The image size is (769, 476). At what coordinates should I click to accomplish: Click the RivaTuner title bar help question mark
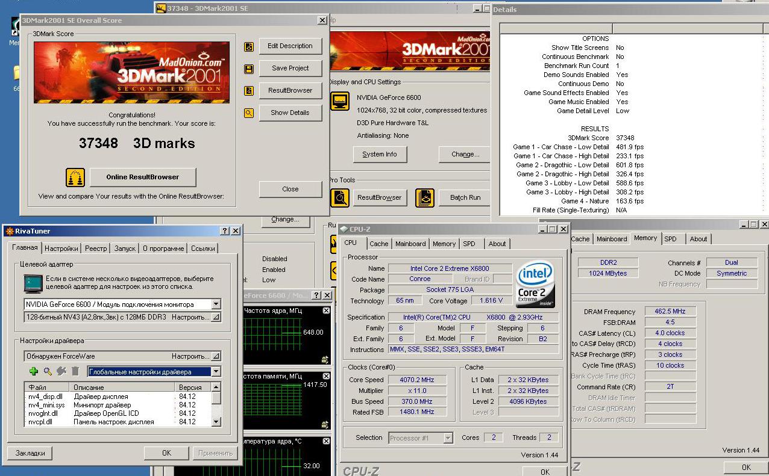[225, 231]
